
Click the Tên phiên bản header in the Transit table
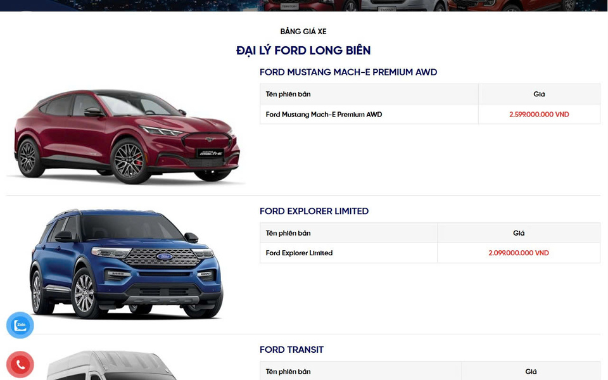[288, 372]
